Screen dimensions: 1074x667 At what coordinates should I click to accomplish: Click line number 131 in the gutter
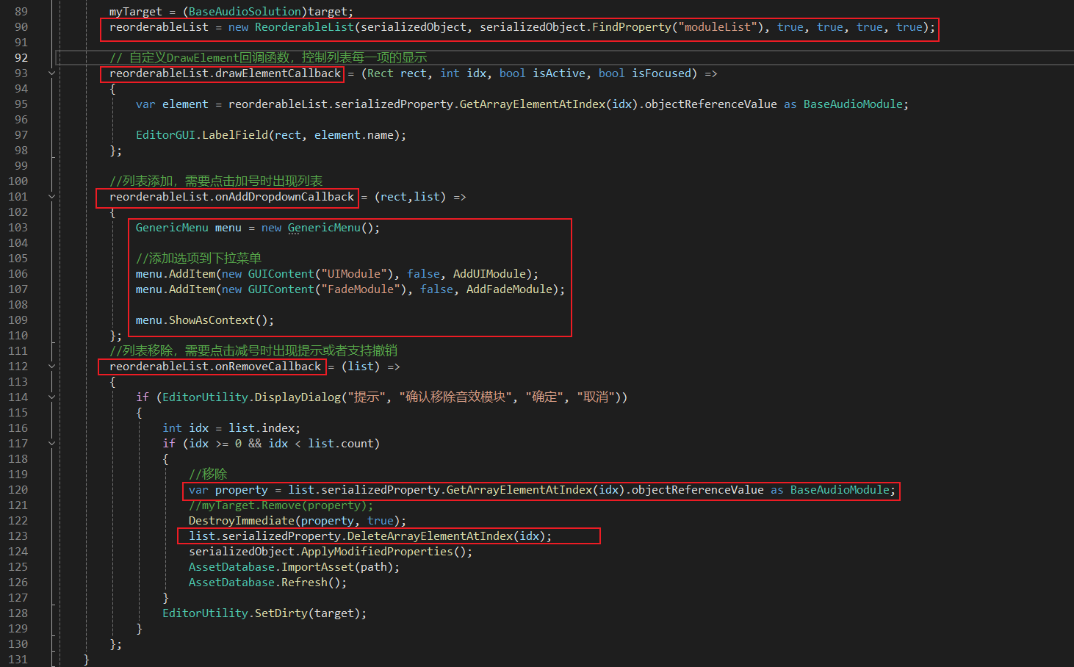[x=18, y=660]
